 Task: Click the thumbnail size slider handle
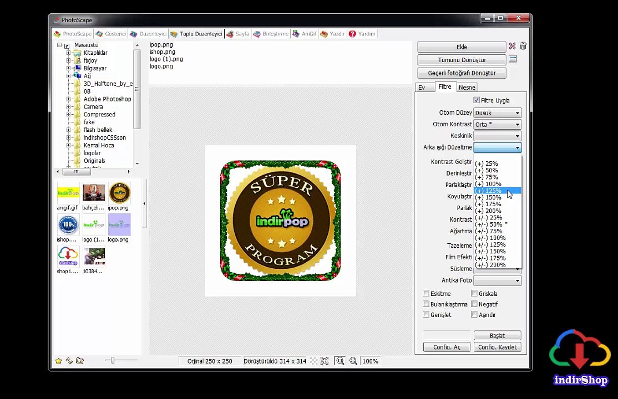click(113, 361)
